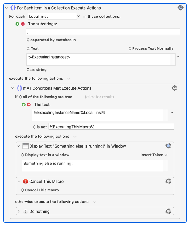Click the Do nothing action gear icon
The height and width of the screenshot is (227, 190).
pyautogui.click(x=168, y=211)
